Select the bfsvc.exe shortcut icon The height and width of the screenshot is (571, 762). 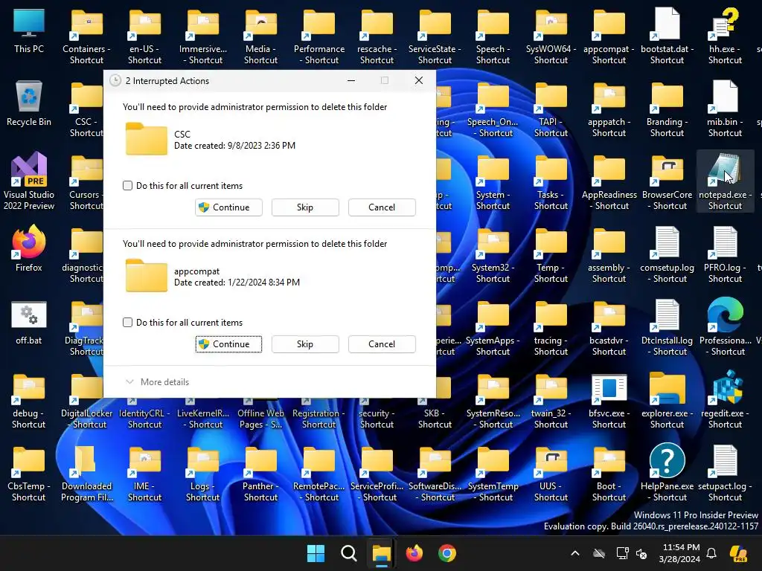[x=609, y=399]
